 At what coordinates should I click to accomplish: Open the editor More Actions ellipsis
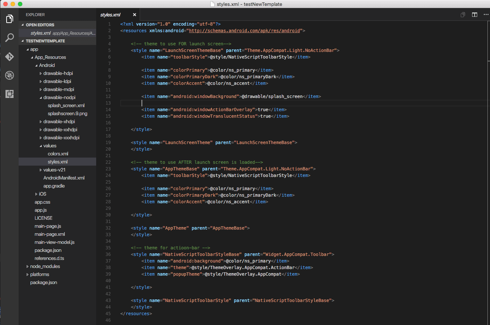pos(486,15)
